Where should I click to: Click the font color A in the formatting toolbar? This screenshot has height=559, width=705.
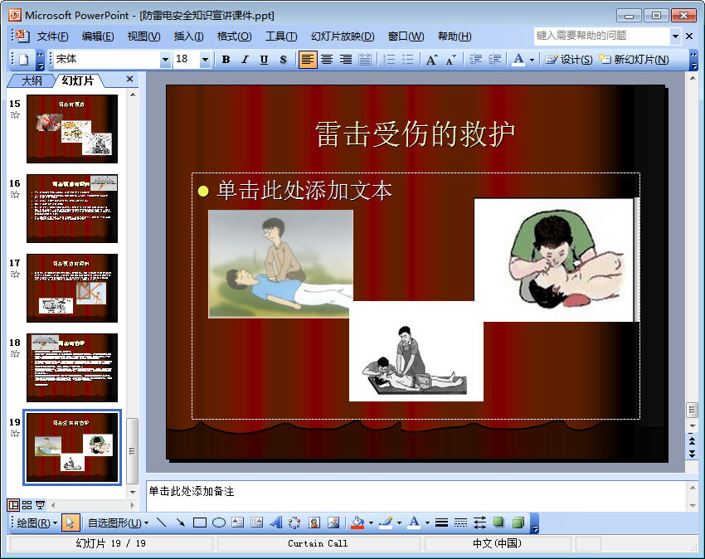point(518,60)
